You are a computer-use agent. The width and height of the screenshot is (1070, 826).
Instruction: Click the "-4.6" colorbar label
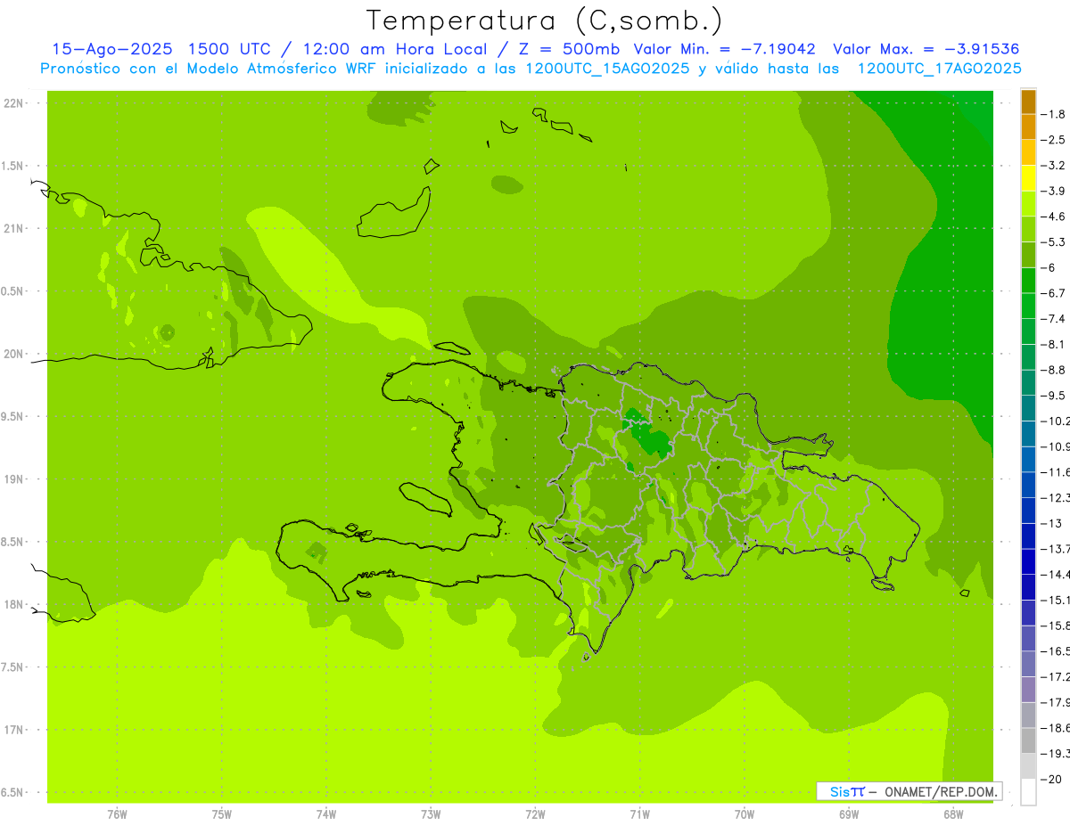1054,217
